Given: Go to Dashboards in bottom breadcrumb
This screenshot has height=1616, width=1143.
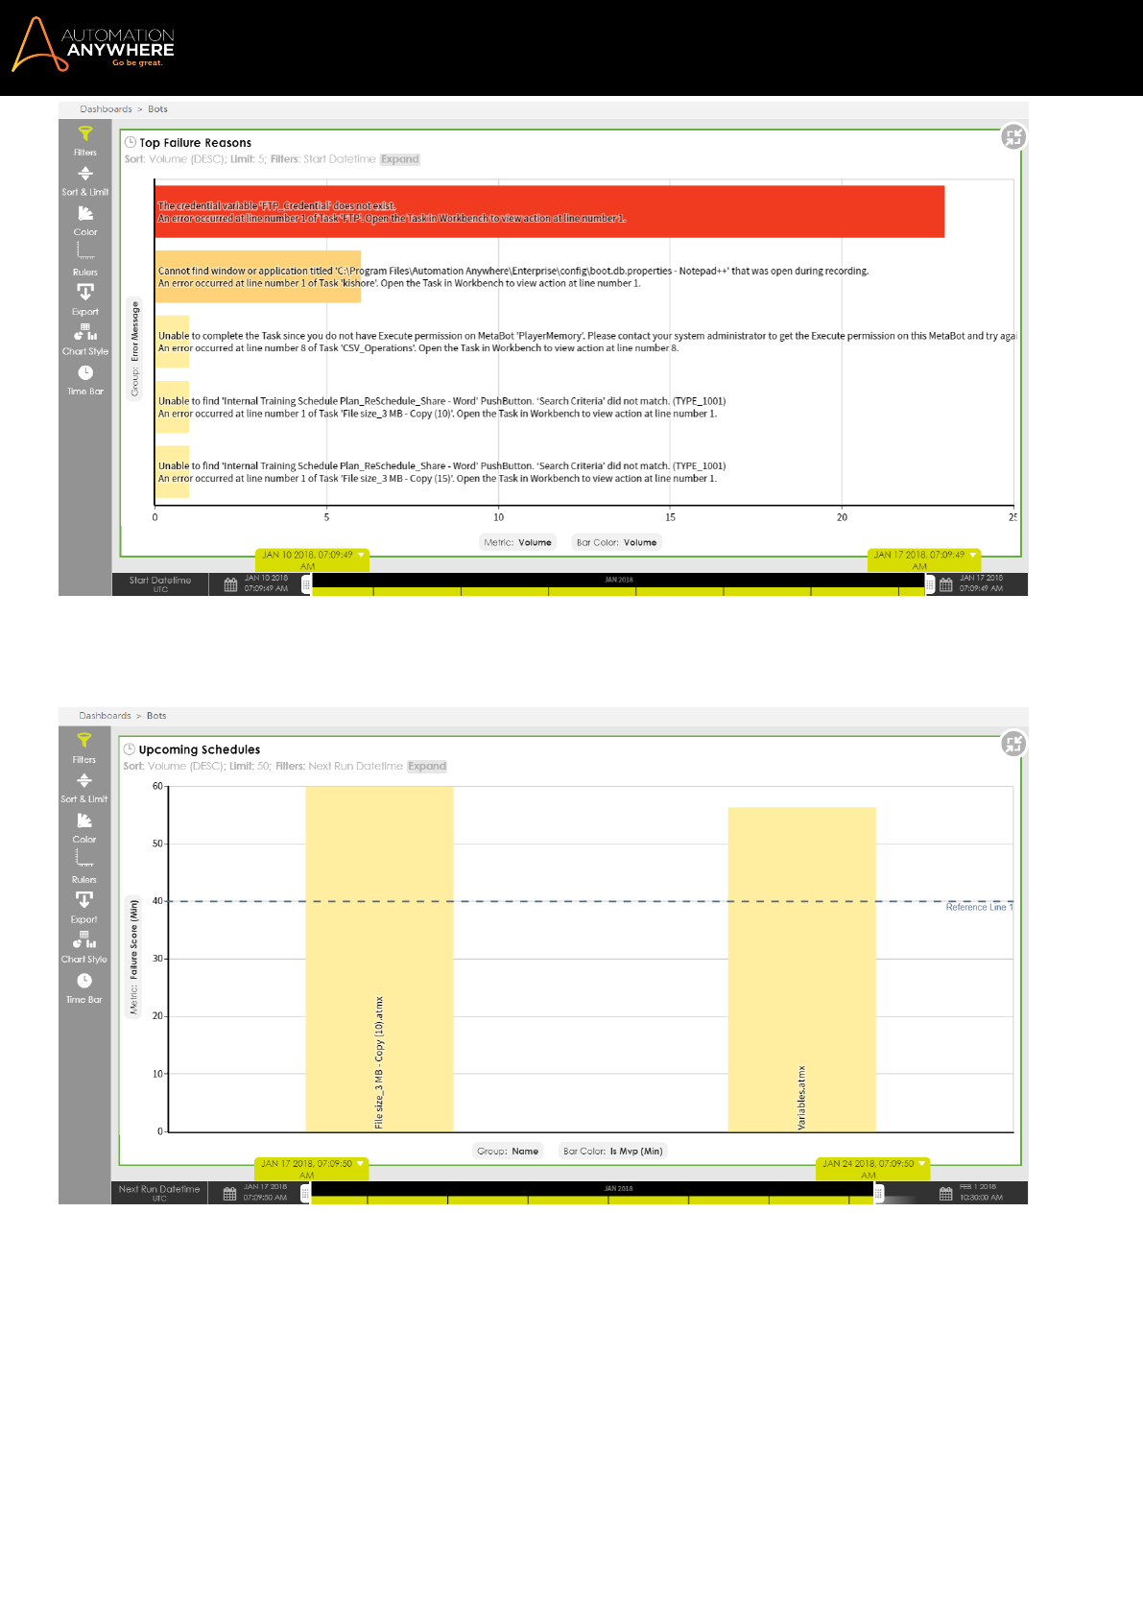Looking at the screenshot, I should pos(105,716).
